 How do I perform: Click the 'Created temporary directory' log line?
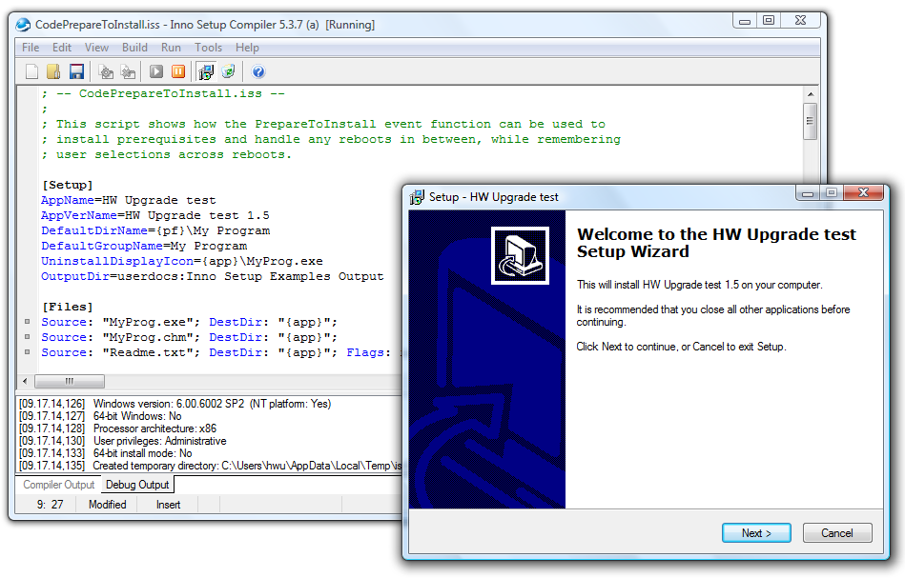[x=210, y=466]
